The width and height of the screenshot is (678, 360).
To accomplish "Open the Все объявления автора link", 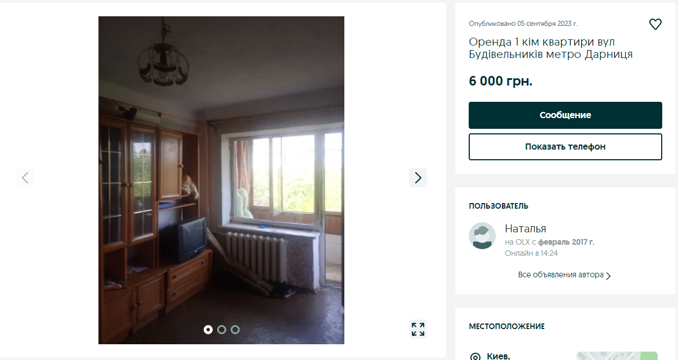I will 561,275.
